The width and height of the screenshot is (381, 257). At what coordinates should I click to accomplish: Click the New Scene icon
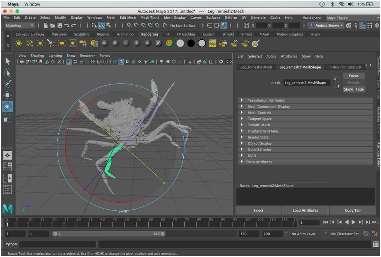pos(46,26)
